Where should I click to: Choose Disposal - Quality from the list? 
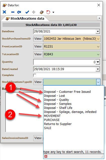click(x=56, y=100)
